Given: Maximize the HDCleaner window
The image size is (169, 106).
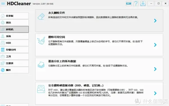Looking at the screenshot, I should (x=158, y=4).
